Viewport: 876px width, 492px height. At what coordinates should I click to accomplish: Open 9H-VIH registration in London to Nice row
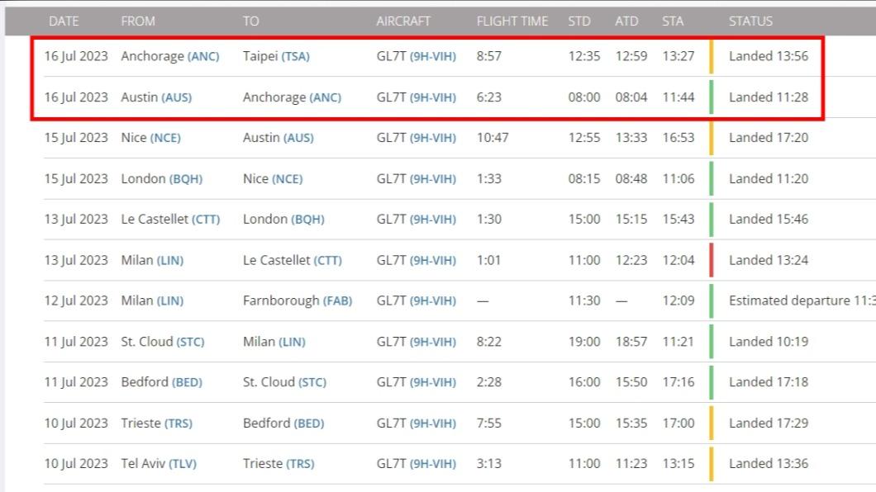tap(433, 179)
